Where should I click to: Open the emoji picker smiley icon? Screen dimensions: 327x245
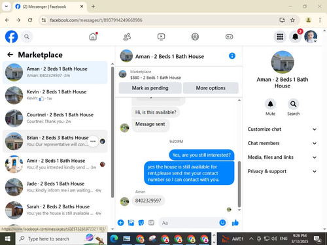[222, 223]
